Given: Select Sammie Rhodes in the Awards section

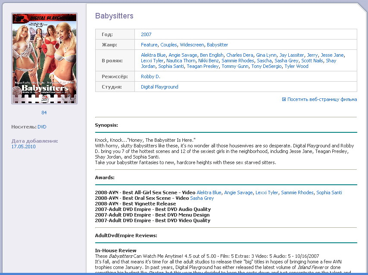Looking at the screenshot, I should tap(297, 192).
